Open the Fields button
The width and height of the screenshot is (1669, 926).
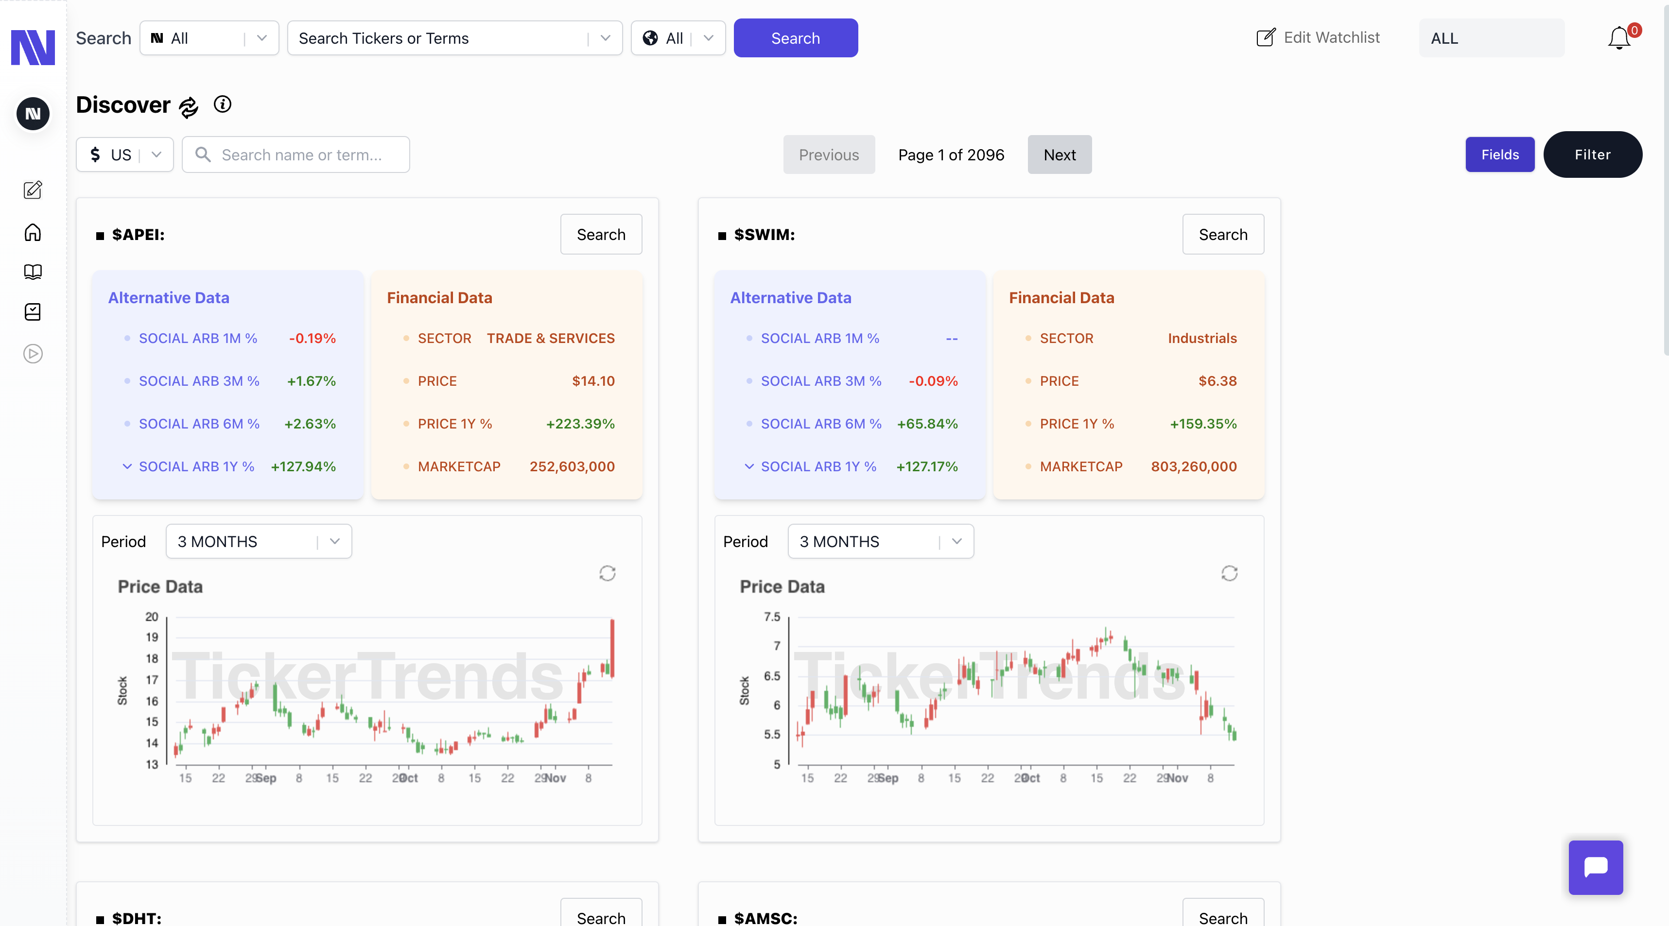[1500, 154]
